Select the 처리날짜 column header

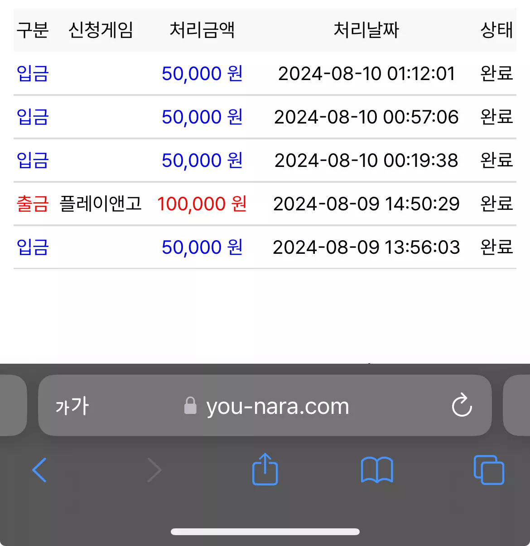pos(366,30)
